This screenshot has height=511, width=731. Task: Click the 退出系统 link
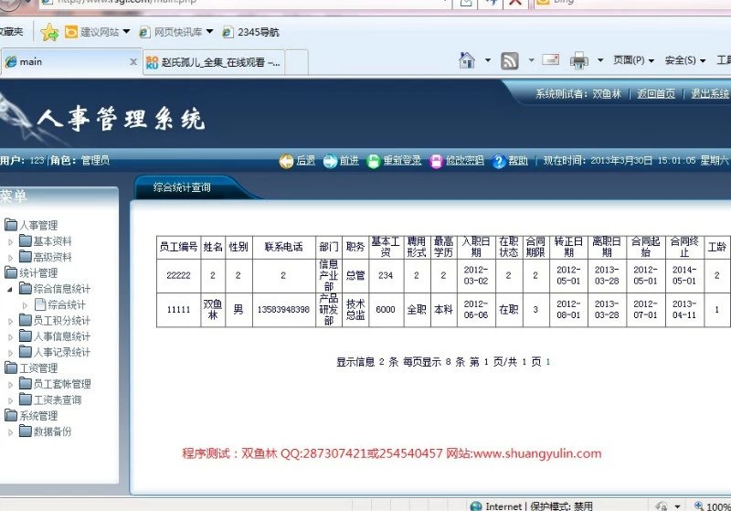tap(710, 94)
